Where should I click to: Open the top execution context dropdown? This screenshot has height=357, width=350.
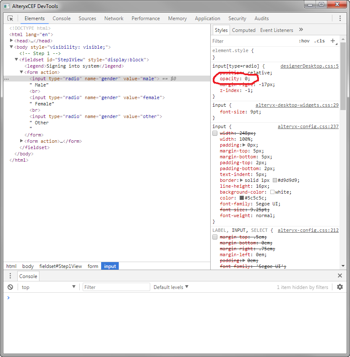click(x=48, y=287)
